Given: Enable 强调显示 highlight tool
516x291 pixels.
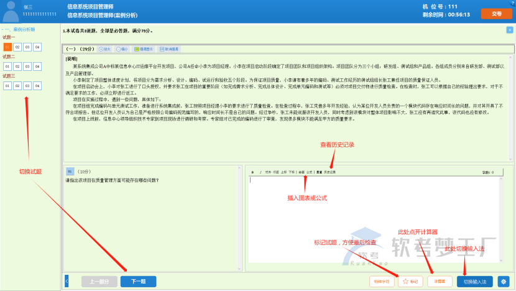Looking at the screenshot, I should 144,48.
